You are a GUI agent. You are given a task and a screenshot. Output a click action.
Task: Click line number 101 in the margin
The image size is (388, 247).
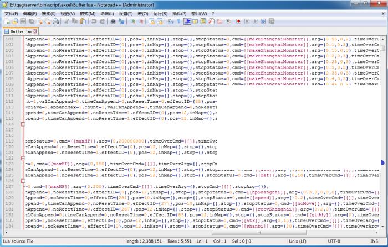(9, 39)
